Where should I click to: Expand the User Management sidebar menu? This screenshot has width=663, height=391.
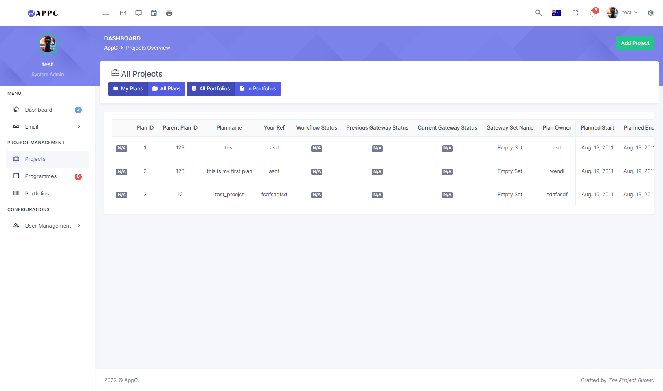[x=48, y=226]
